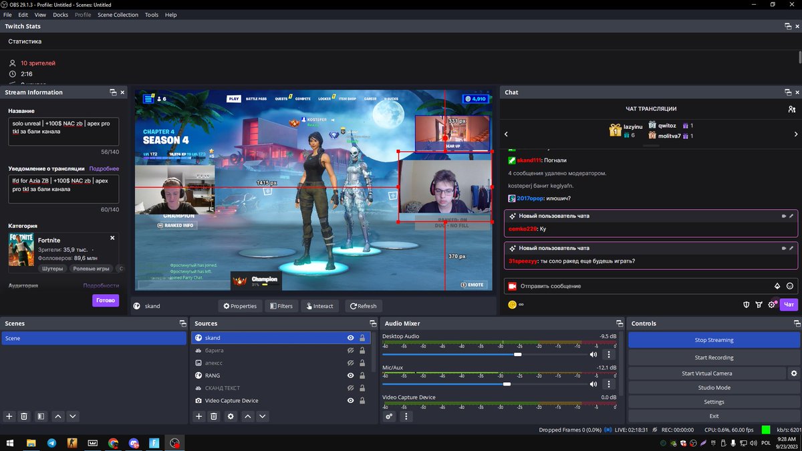
Task: Add a new scene with the plus icon
Action: [x=9, y=416]
